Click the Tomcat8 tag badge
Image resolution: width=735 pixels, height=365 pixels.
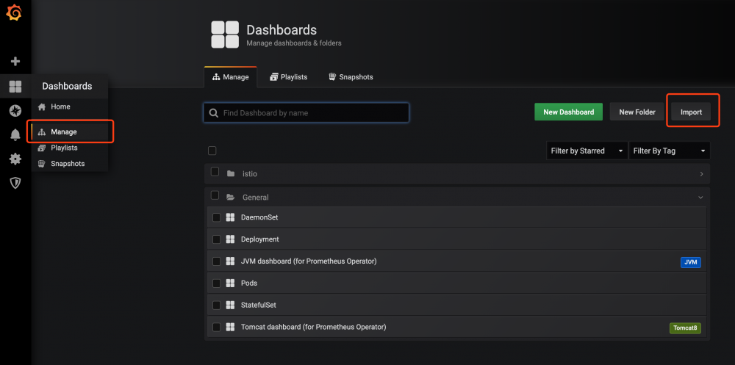tap(685, 328)
